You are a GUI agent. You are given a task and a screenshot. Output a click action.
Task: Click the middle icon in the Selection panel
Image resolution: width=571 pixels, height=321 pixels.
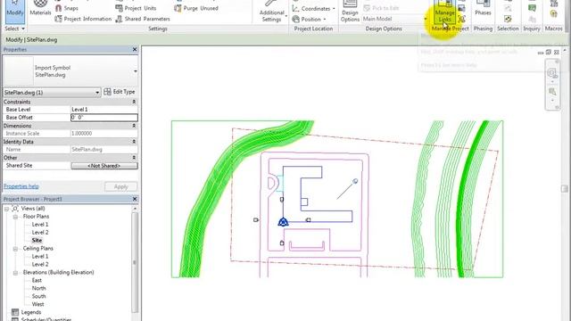(508, 8)
